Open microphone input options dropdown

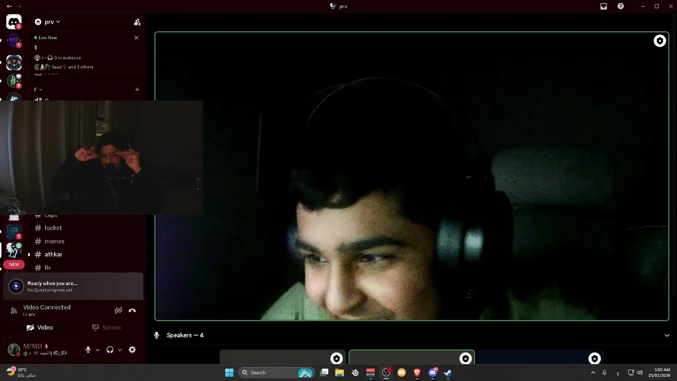click(x=97, y=350)
